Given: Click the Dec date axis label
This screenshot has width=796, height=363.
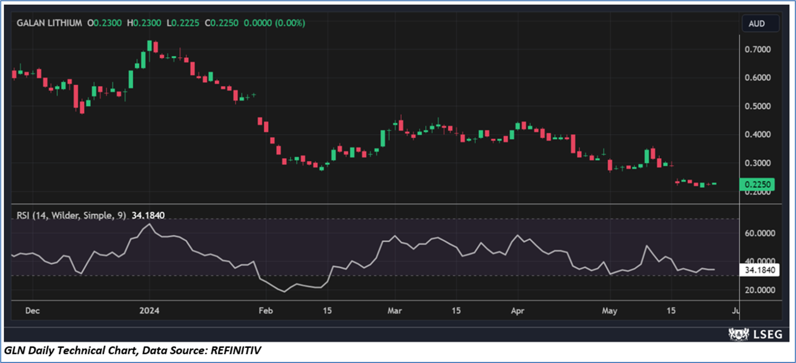Looking at the screenshot, I should pos(32,311).
